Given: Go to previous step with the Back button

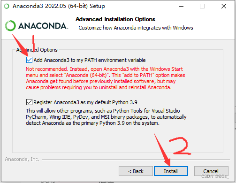Looking at the screenshot, I should pyautogui.click(x=136, y=171).
